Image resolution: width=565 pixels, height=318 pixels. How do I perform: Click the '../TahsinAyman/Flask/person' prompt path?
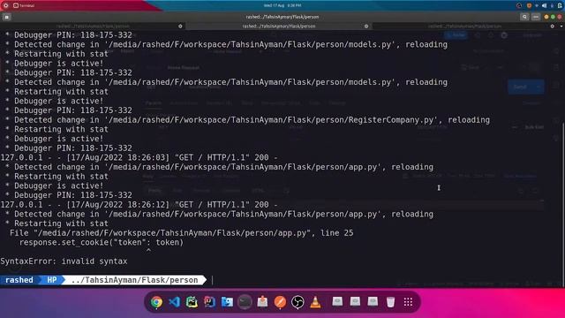pyautogui.click(x=135, y=280)
